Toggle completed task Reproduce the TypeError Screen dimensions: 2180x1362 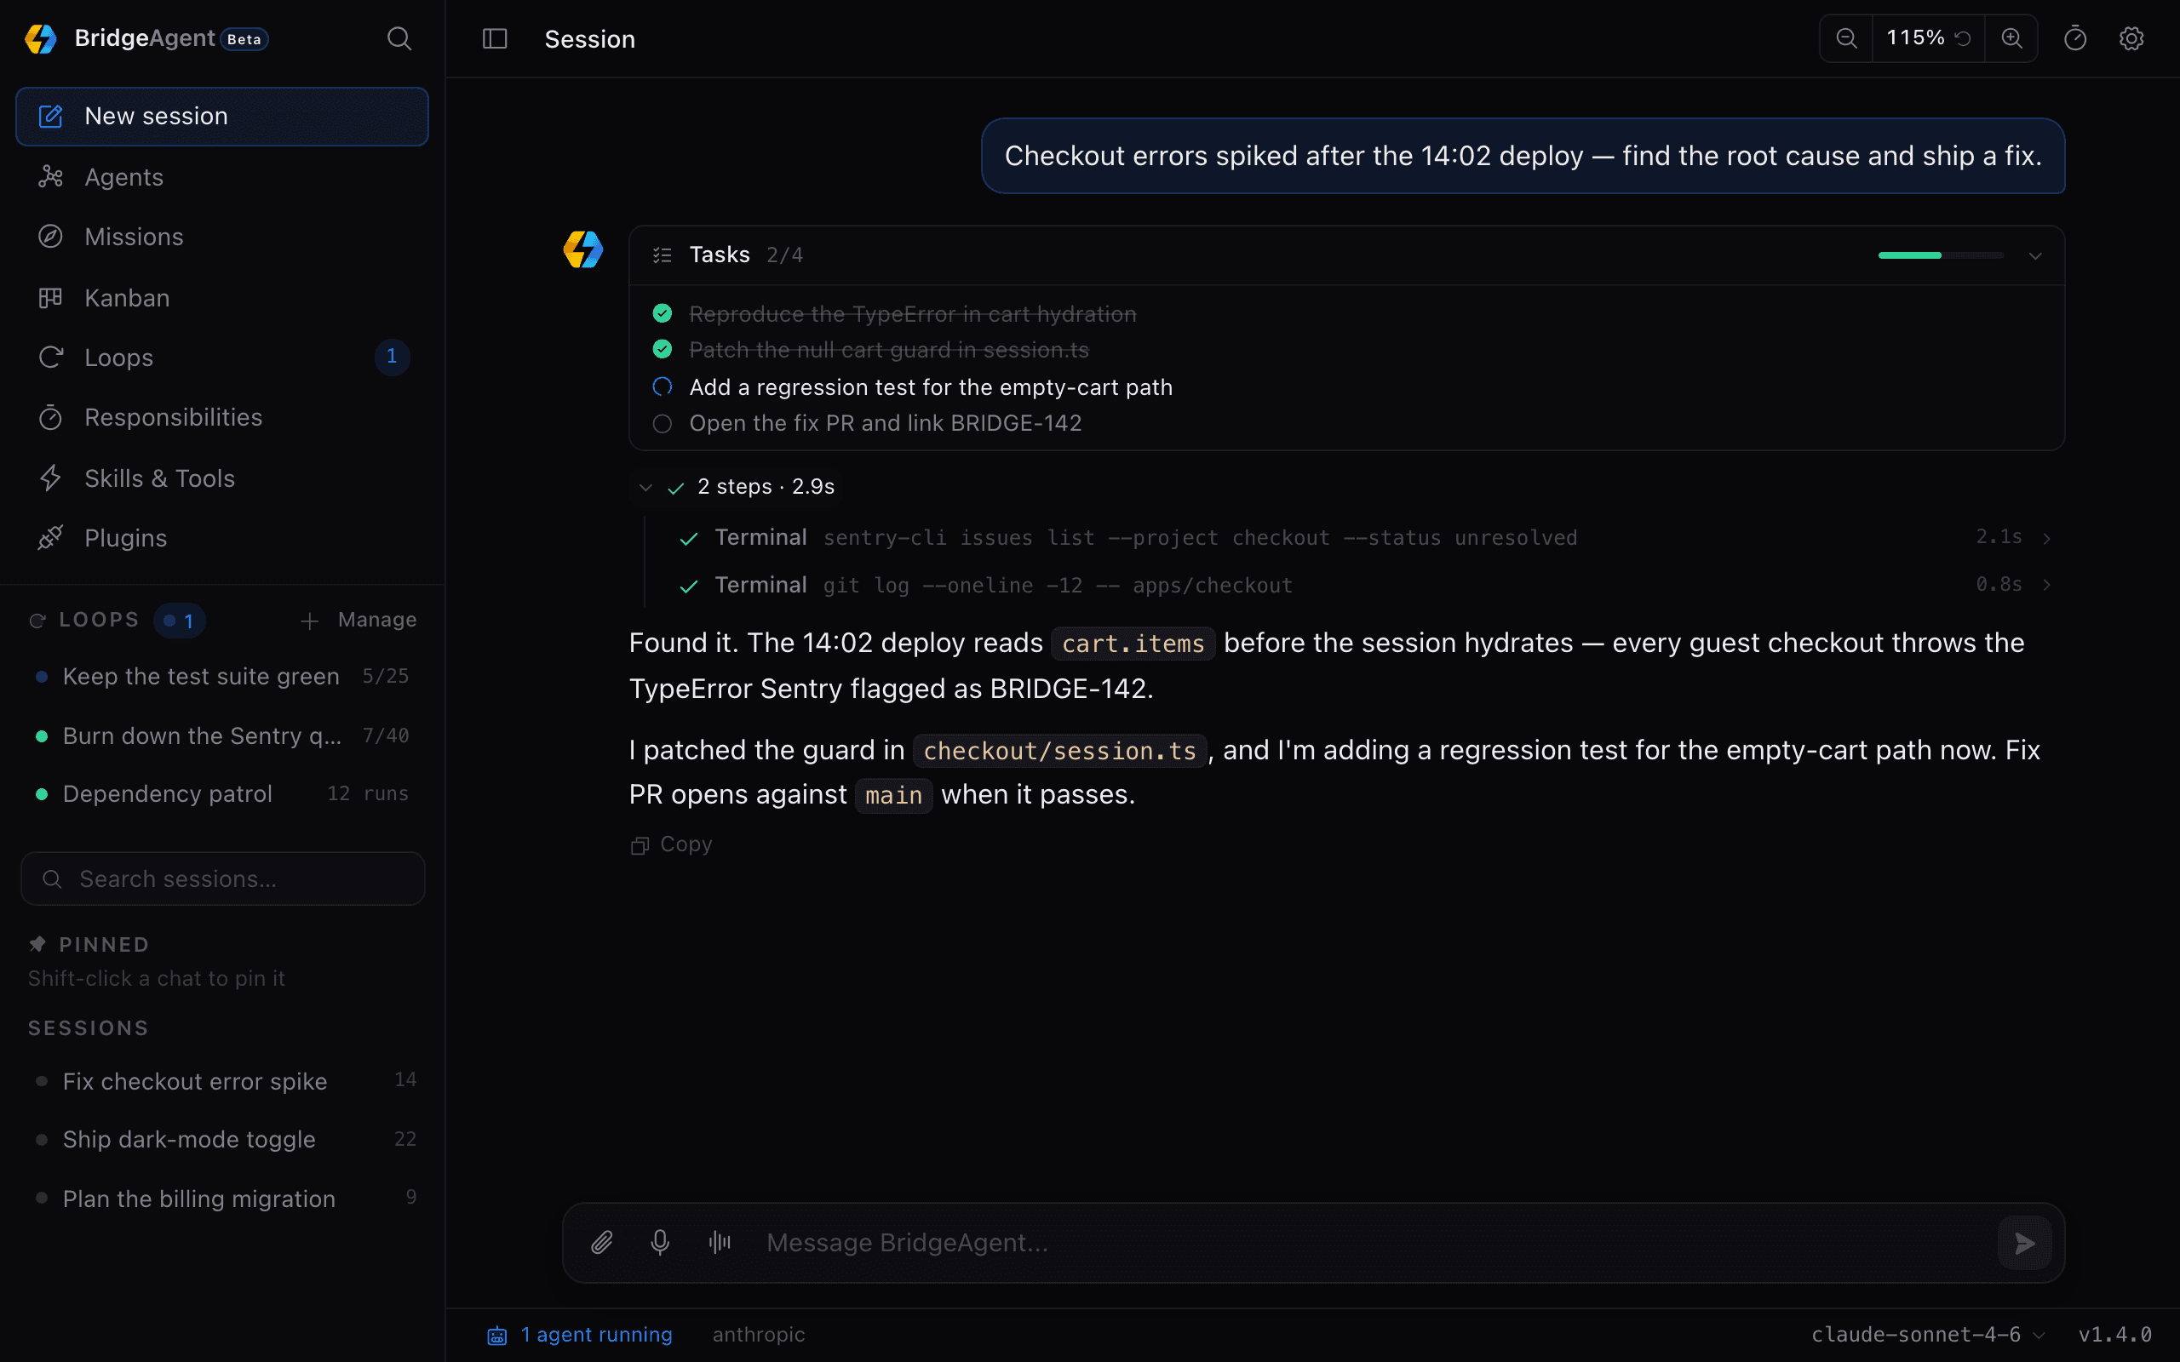pyautogui.click(x=663, y=313)
